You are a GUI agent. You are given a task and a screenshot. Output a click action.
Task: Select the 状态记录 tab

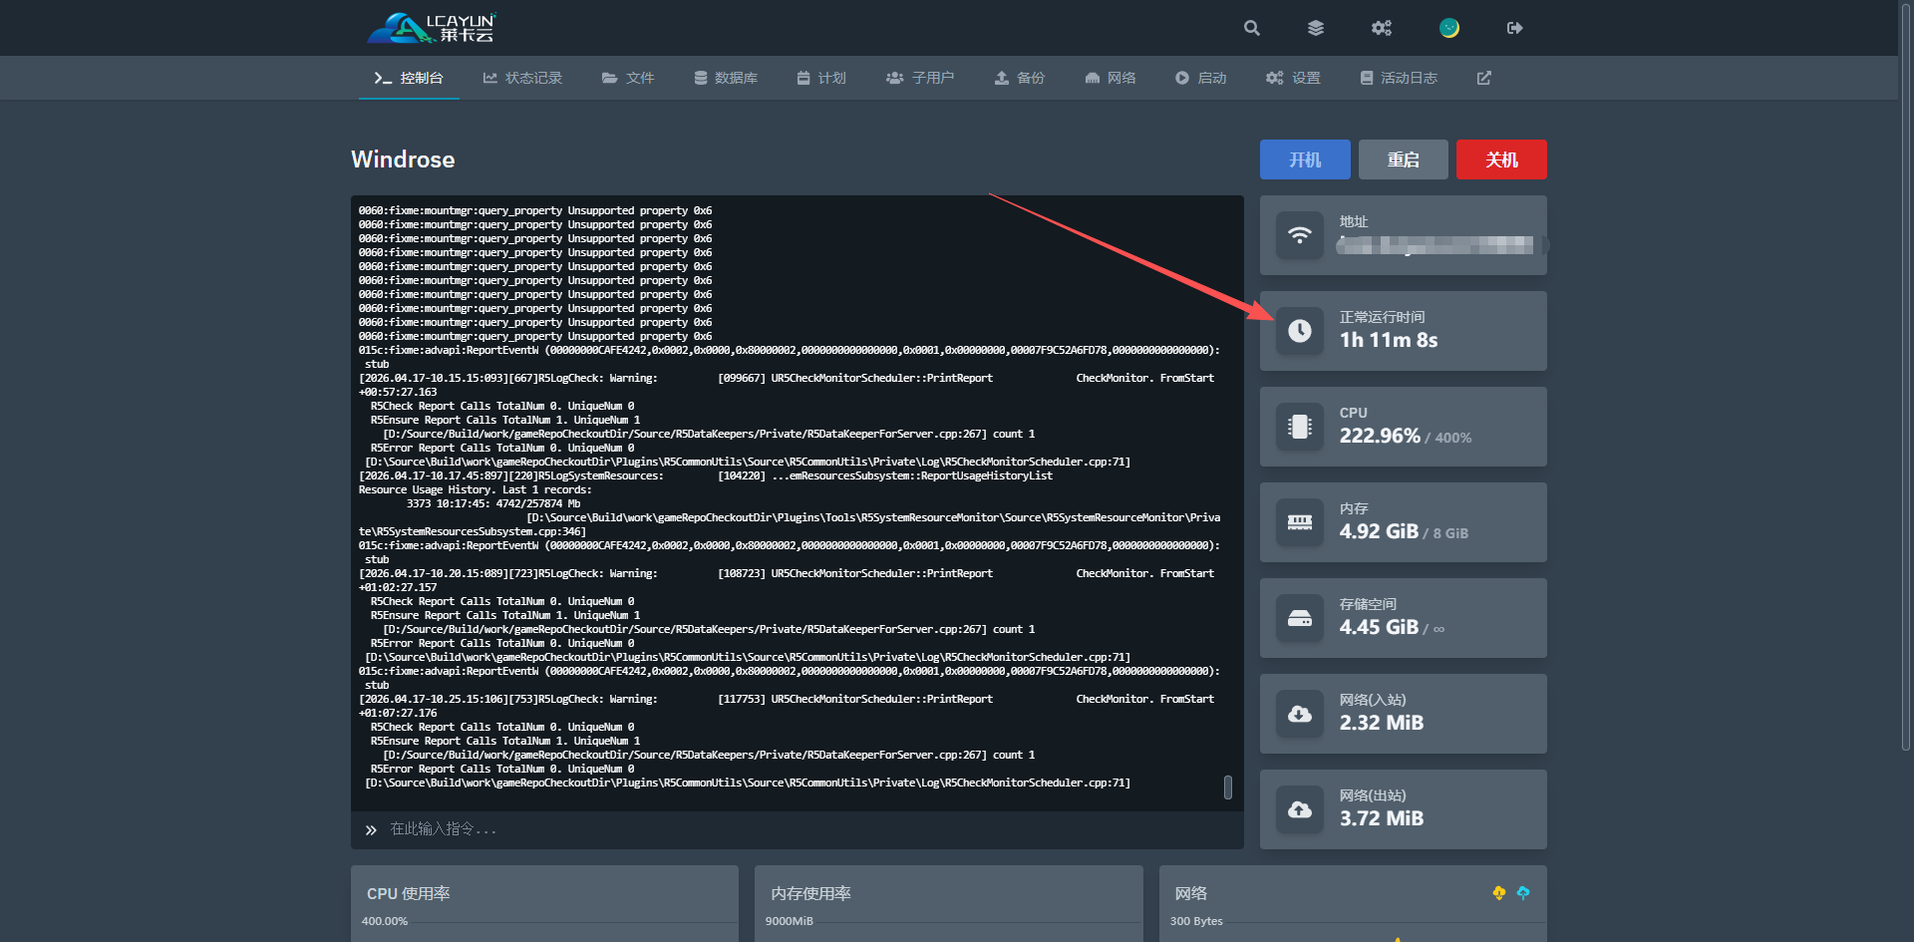(x=522, y=78)
